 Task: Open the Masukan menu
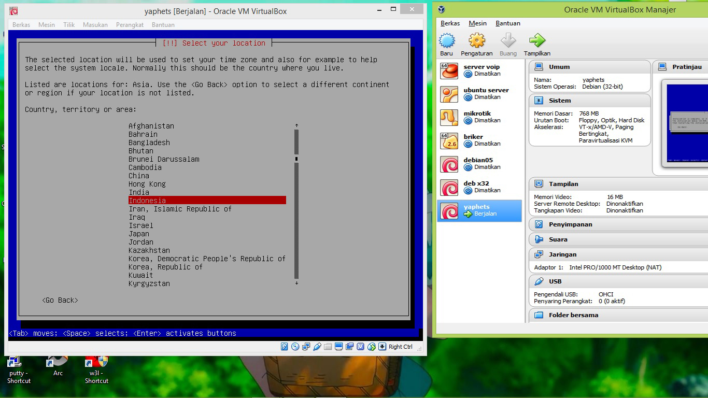95,25
